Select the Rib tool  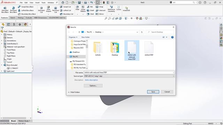click(90, 7)
